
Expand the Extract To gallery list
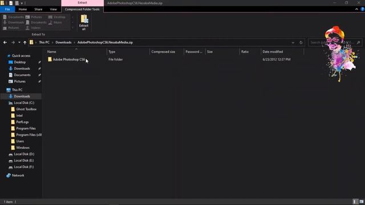(x=72, y=28)
